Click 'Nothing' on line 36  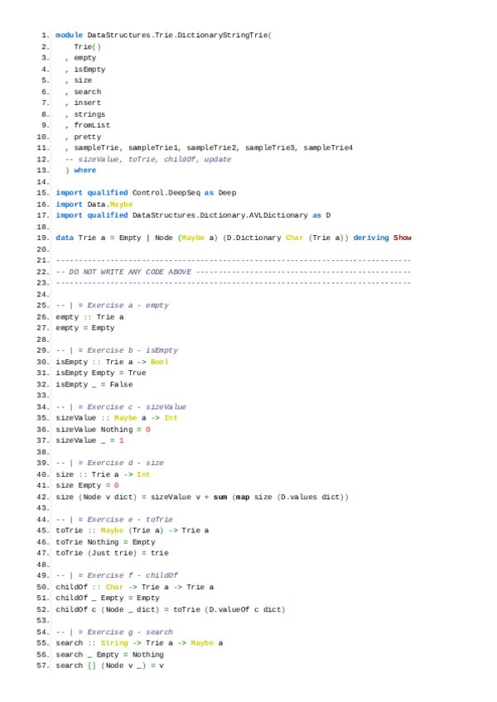(117, 430)
